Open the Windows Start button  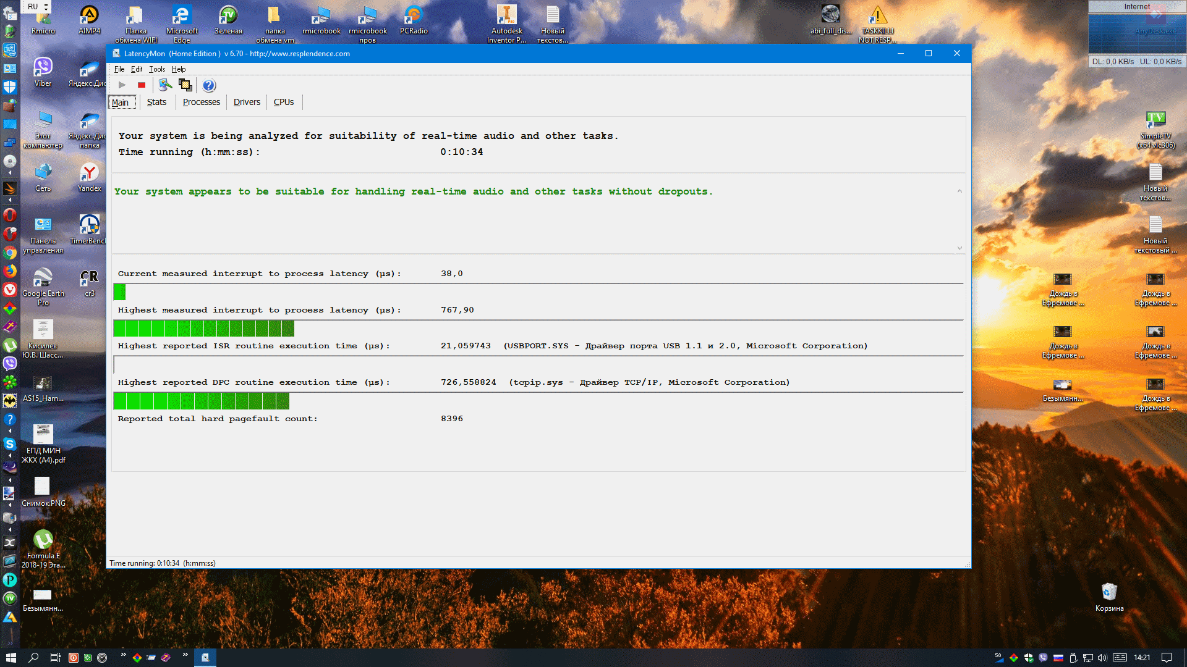click(x=11, y=658)
